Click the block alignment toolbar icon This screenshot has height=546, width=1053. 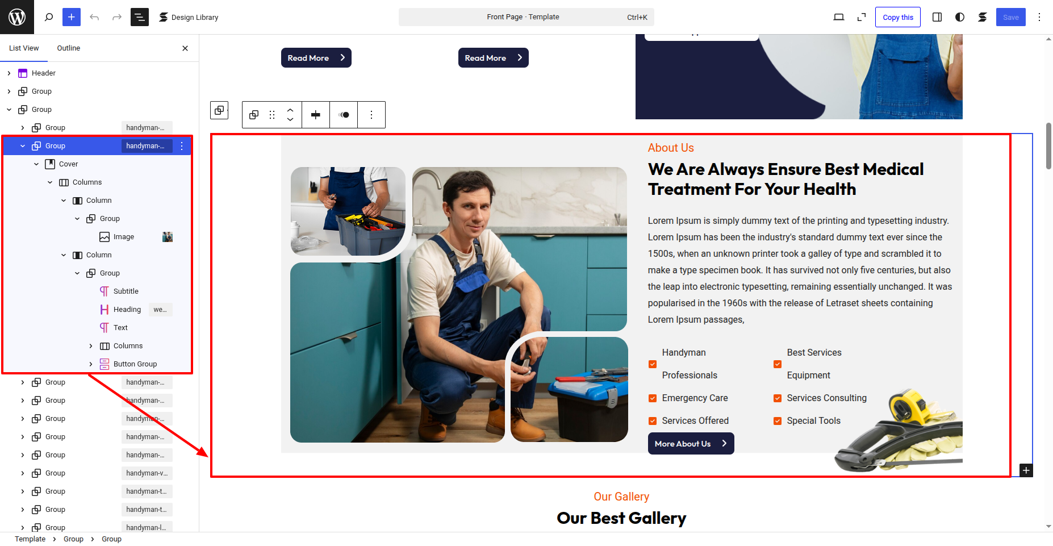click(316, 115)
